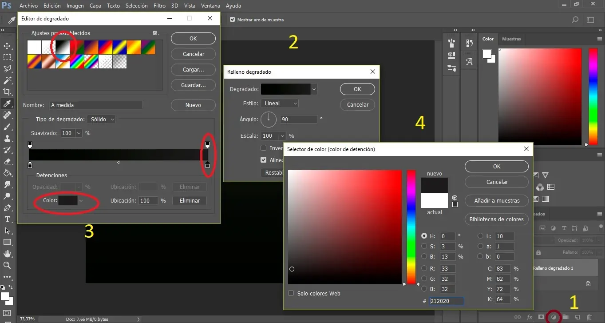
Task: Select the Hand tool
Action: tap(7, 254)
